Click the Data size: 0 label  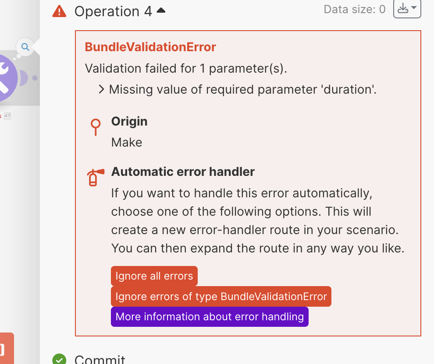click(354, 9)
